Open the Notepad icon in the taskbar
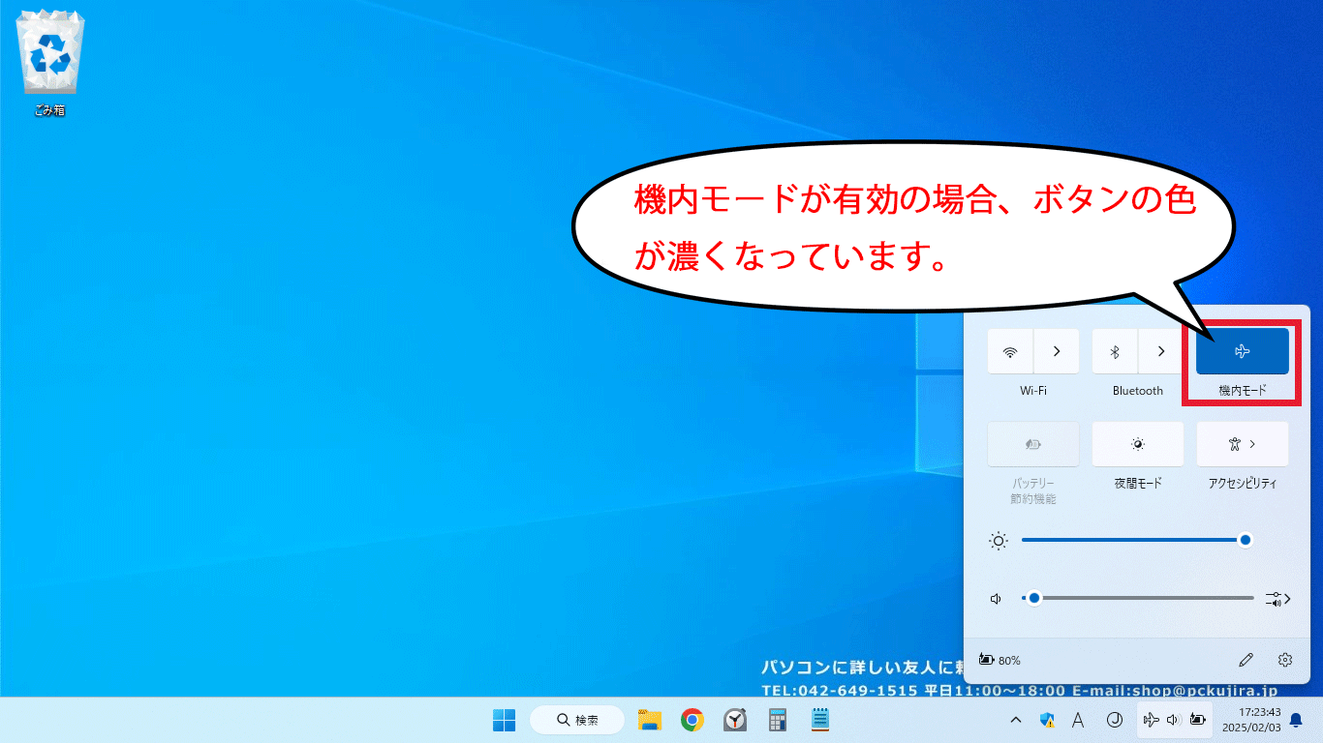 (820, 720)
